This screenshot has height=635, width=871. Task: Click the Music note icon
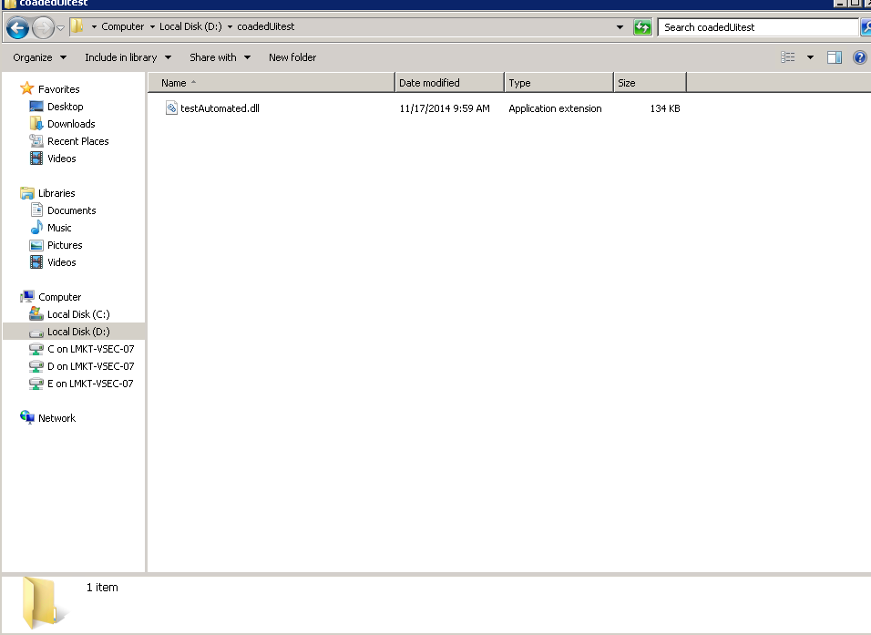coord(36,227)
